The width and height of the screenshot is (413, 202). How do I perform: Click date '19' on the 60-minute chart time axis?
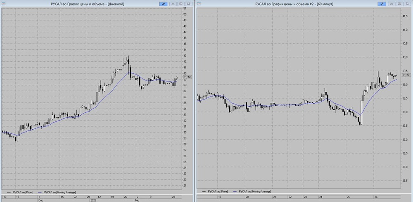tap(219, 197)
